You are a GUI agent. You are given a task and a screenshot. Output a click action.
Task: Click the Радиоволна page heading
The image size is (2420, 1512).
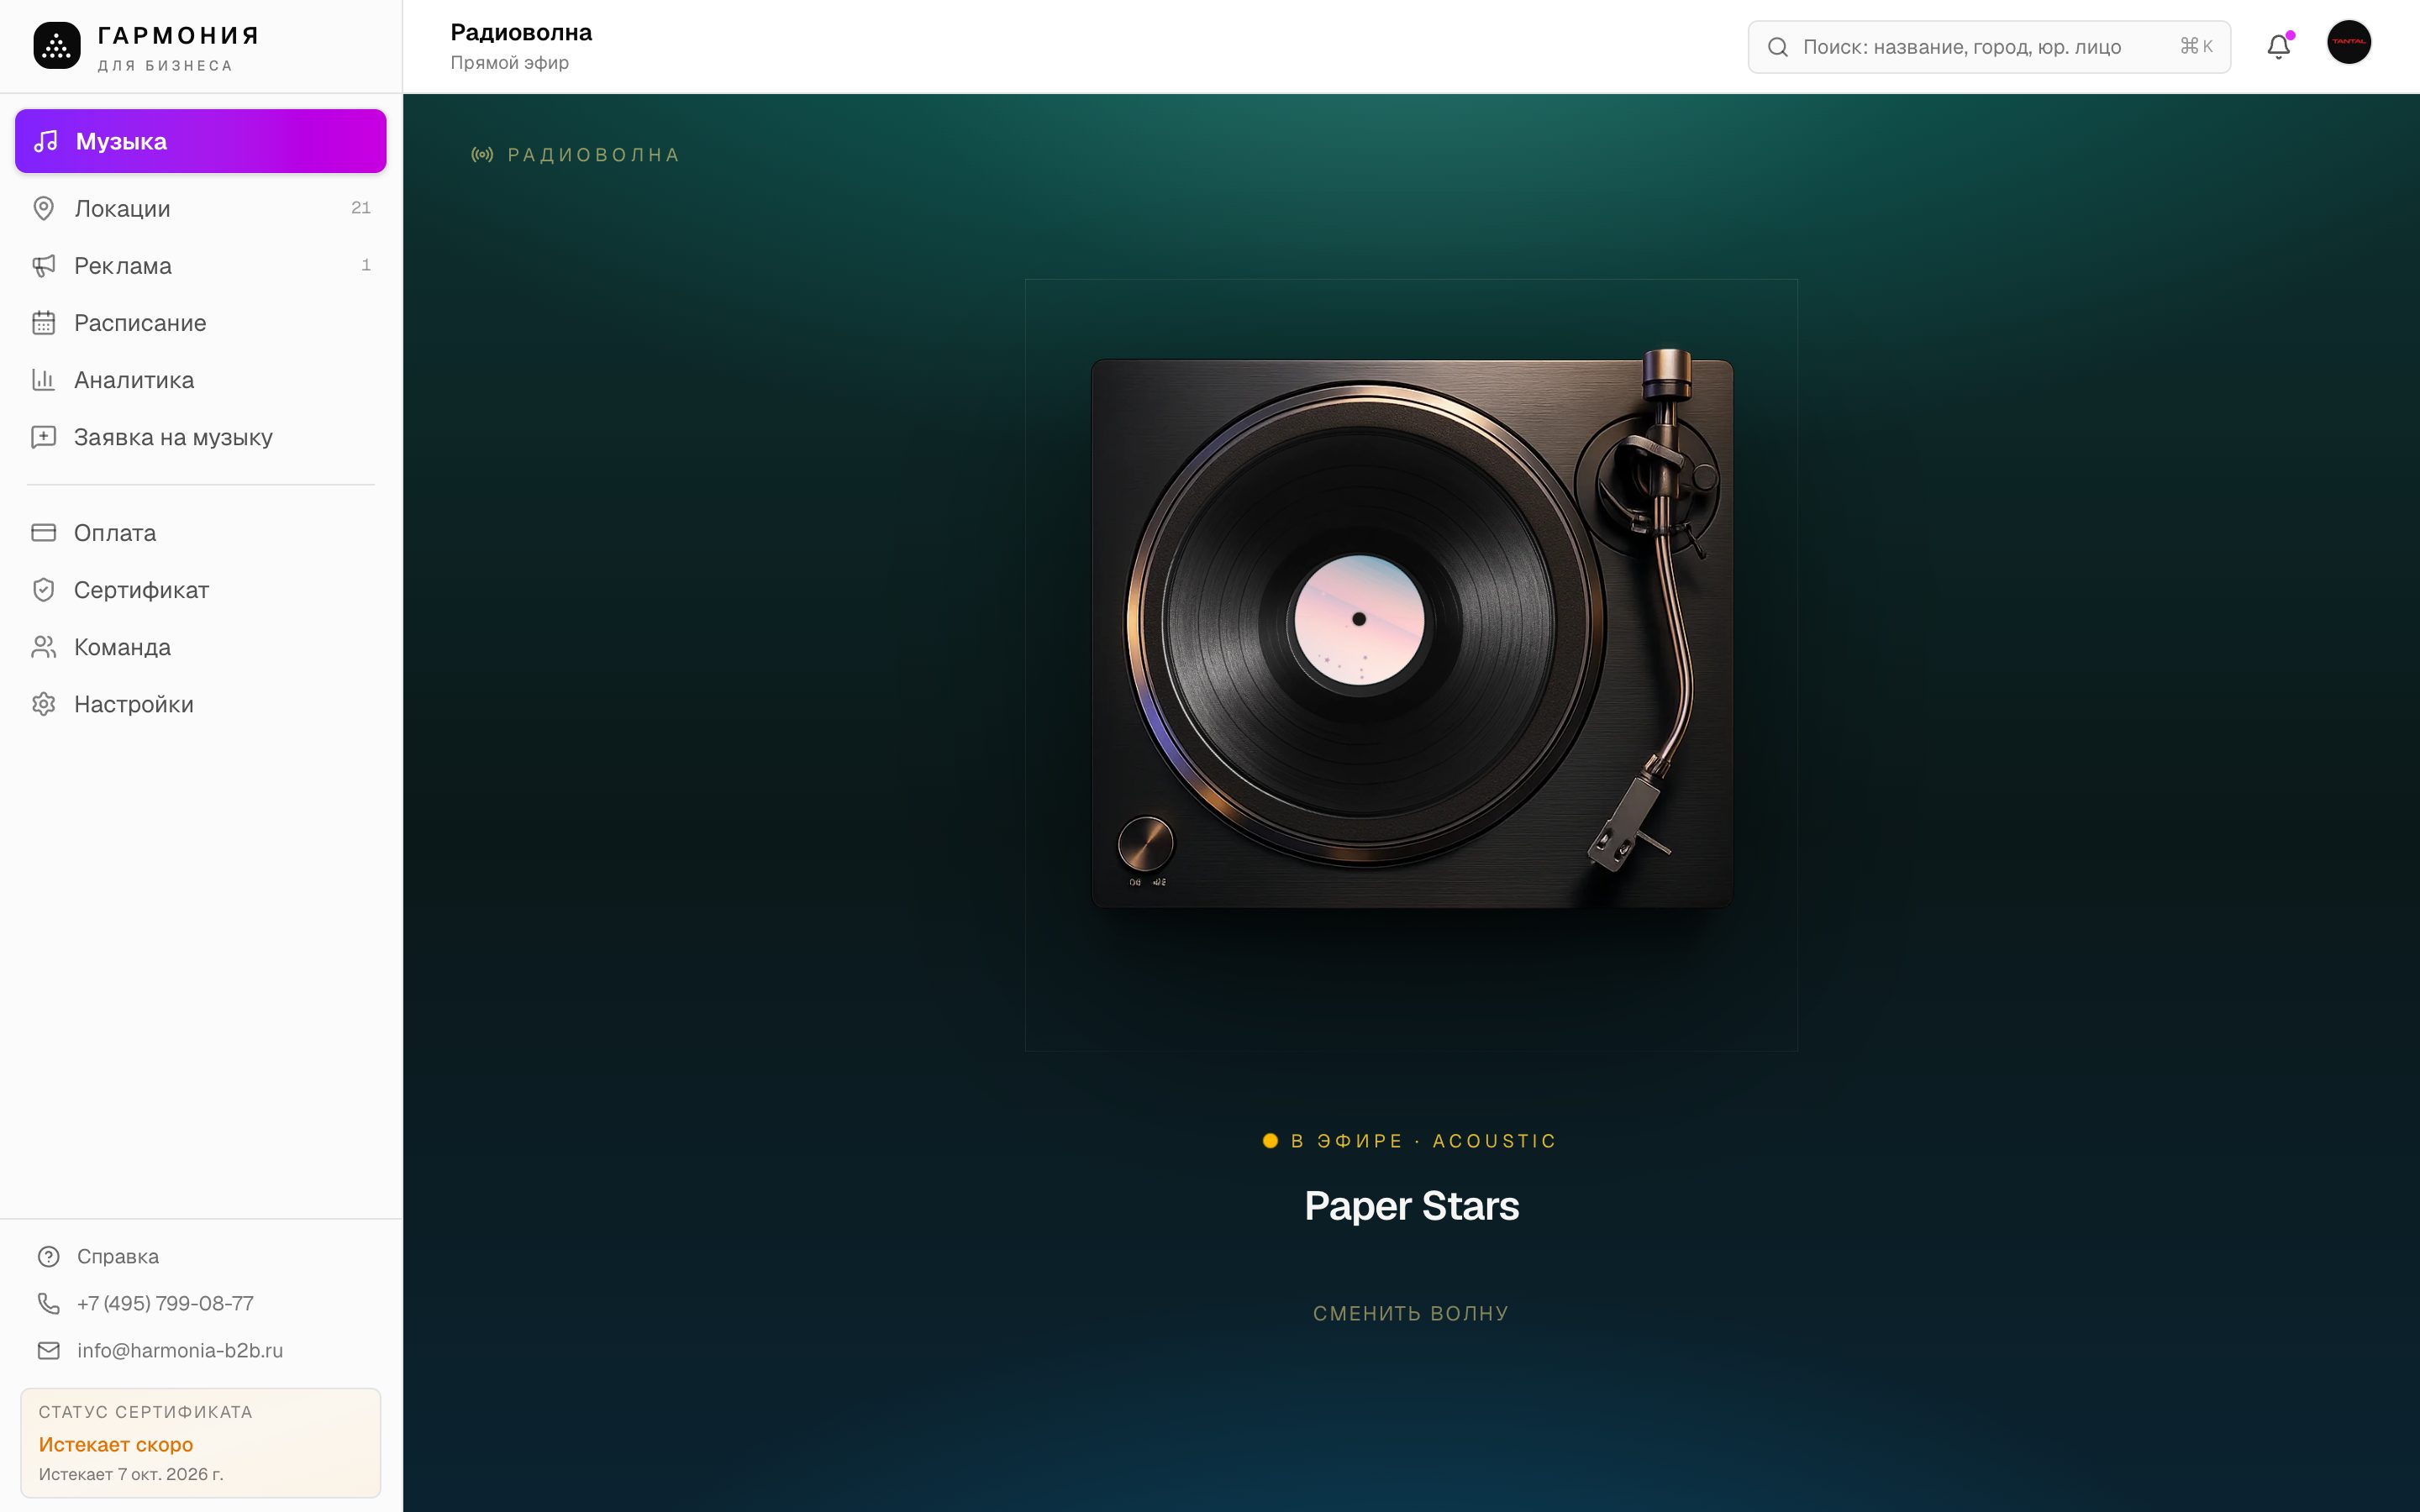[x=521, y=32]
